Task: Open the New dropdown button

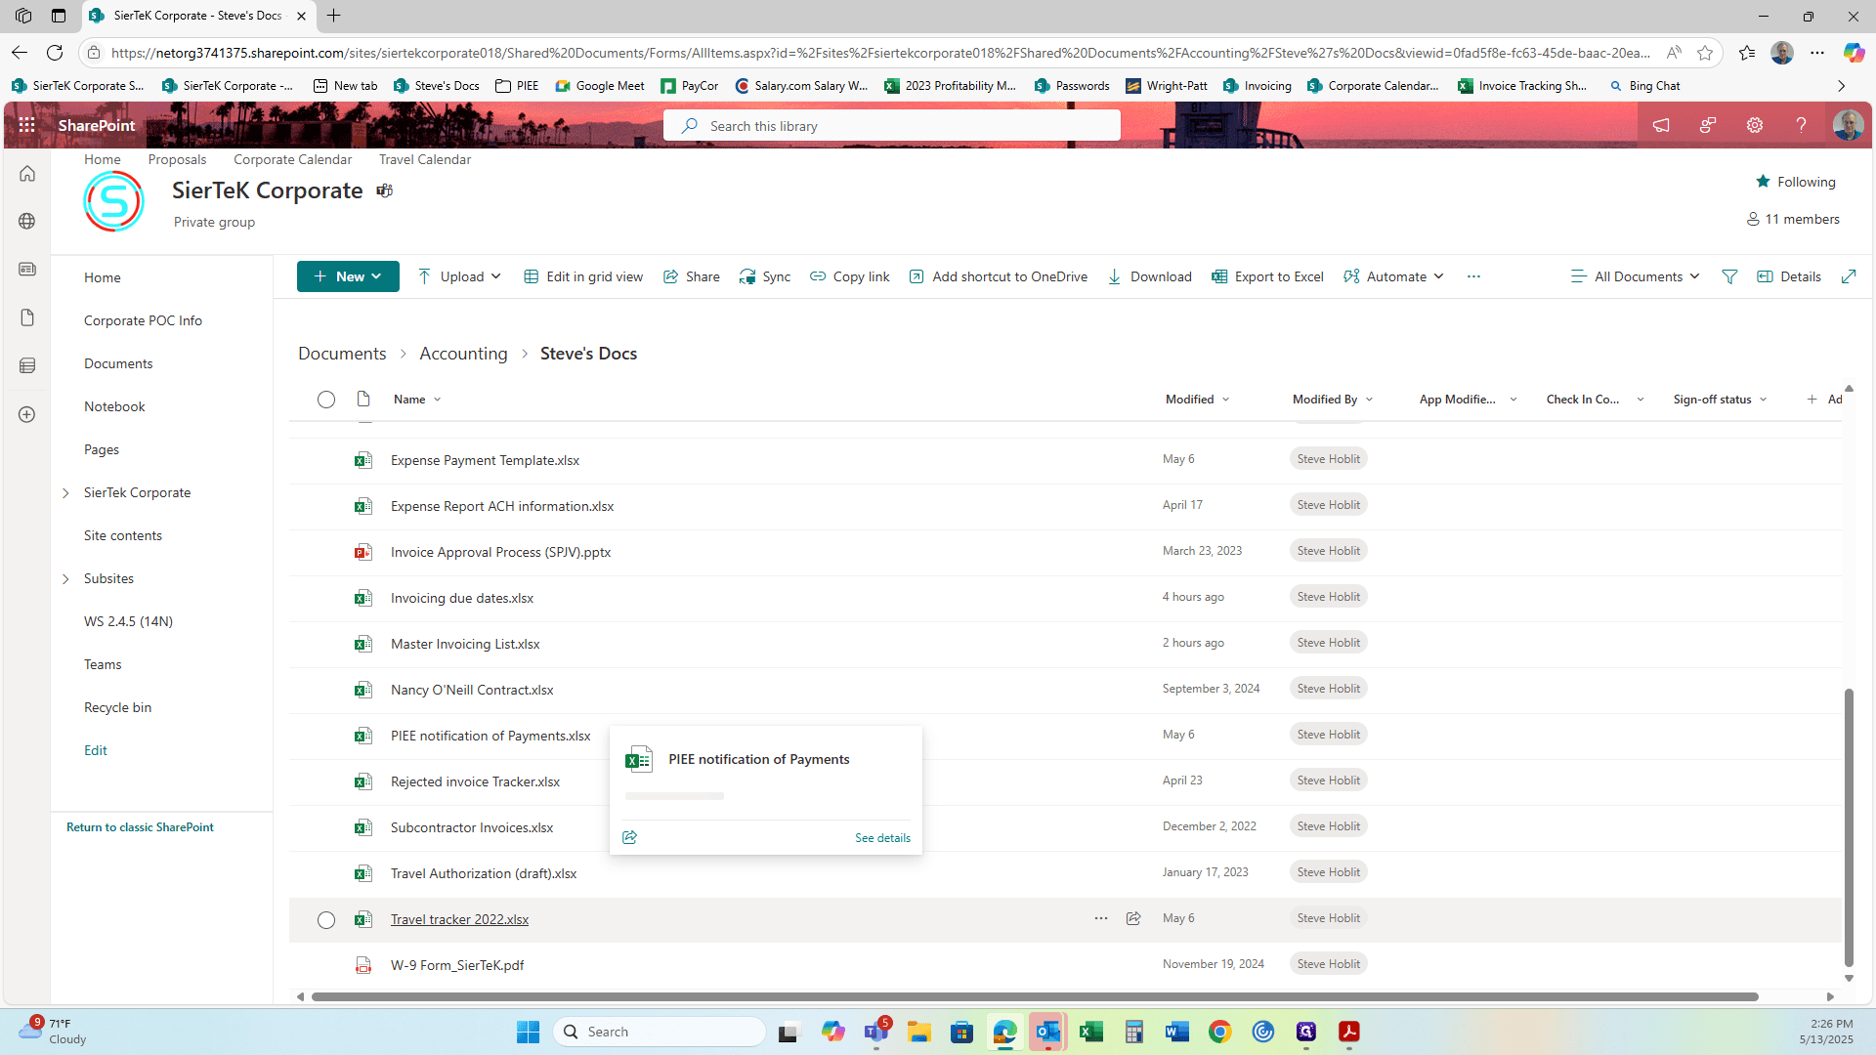Action: [348, 276]
